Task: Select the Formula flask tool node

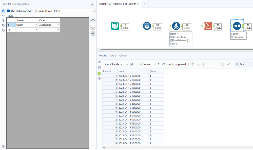Action: pyautogui.click(x=176, y=26)
